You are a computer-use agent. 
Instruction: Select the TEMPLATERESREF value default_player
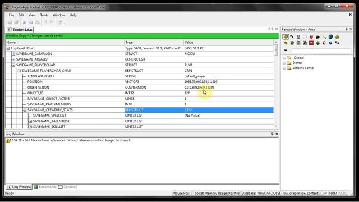tap(195, 76)
